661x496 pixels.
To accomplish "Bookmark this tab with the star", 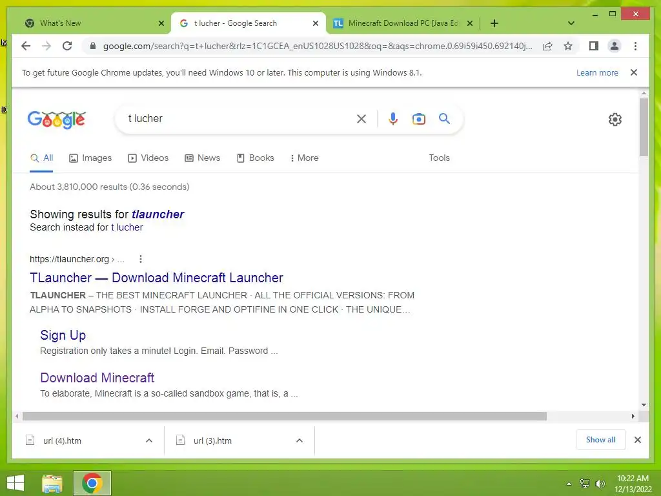I will (x=568, y=46).
